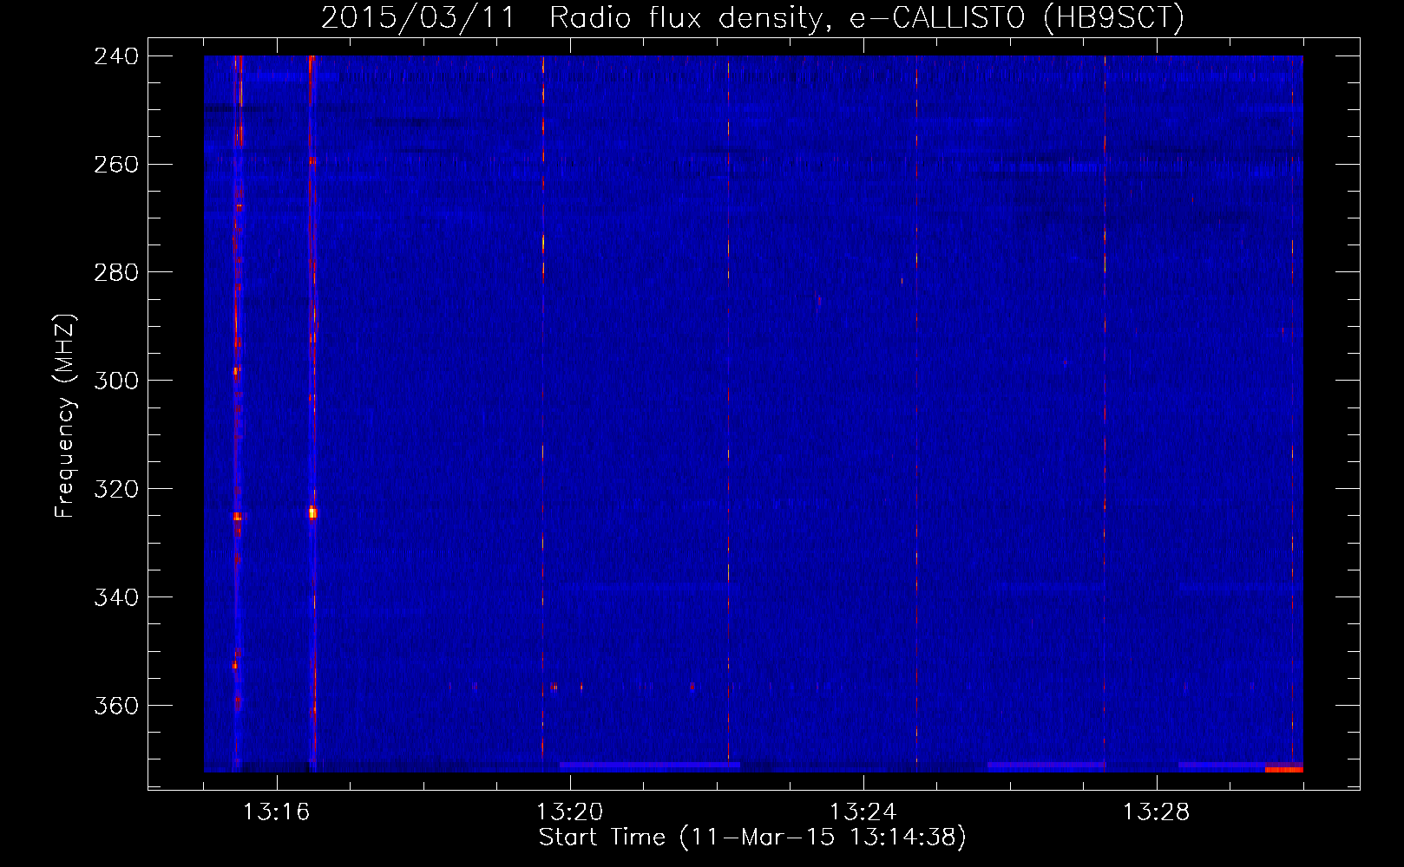This screenshot has height=867, width=1404.
Task: Click the 320 frequency tick label
Action: tap(116, 490)
